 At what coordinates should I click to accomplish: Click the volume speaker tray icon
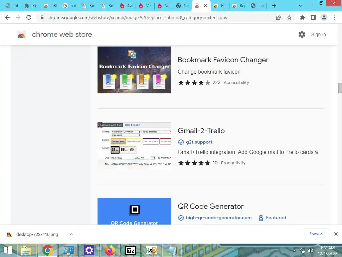tap(310, 250)
